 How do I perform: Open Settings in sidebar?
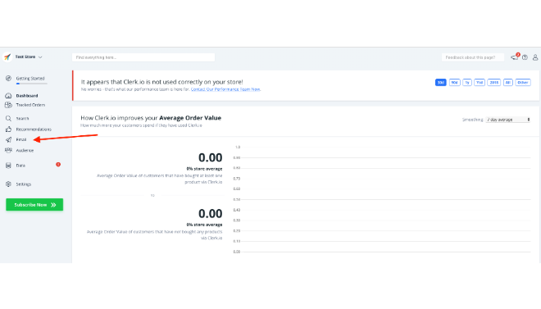(x=24, y=184)
